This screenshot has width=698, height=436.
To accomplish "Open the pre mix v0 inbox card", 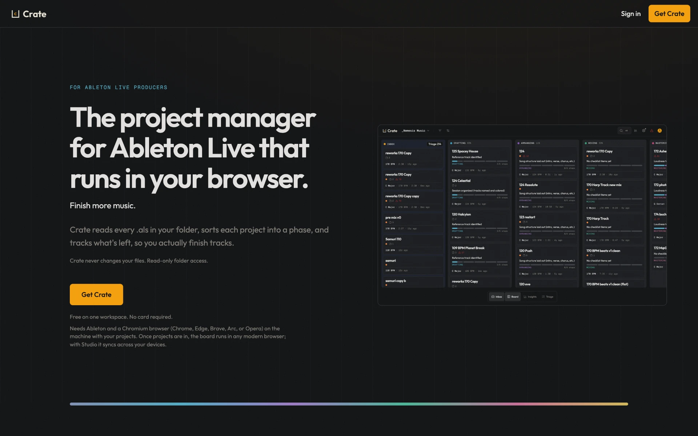I will click(x=413, y=223).
